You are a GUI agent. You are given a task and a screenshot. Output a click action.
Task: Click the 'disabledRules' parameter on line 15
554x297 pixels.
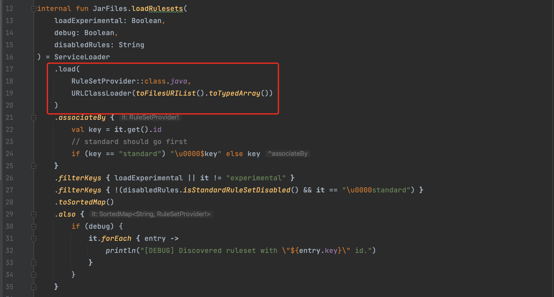82,45
